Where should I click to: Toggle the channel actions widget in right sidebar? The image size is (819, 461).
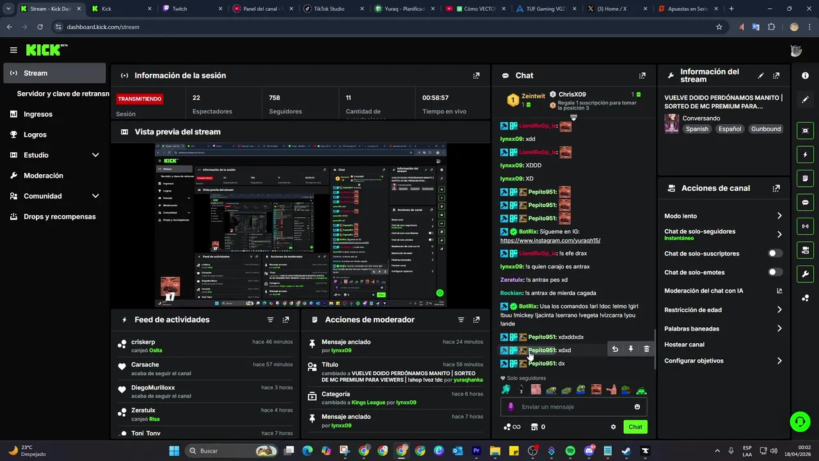pos(805,250)
